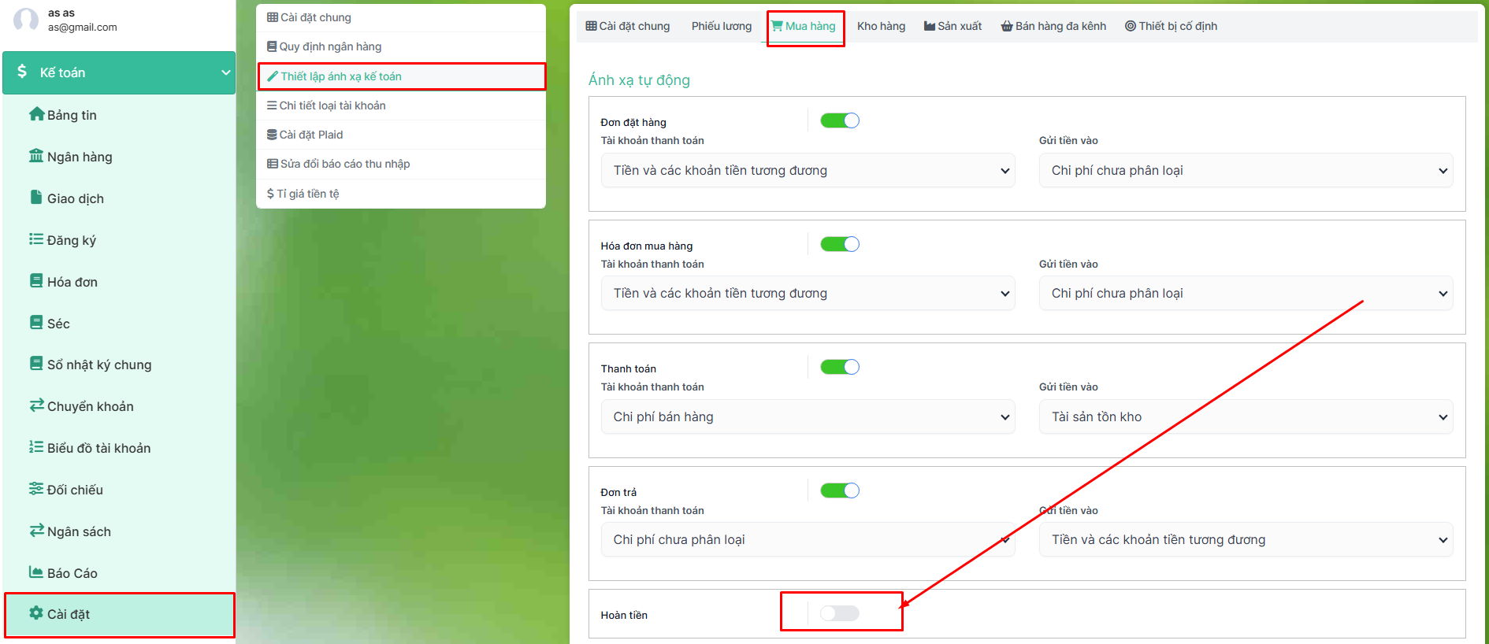Open the Tài sản tồn kho dropdown

pos(1246,417)
